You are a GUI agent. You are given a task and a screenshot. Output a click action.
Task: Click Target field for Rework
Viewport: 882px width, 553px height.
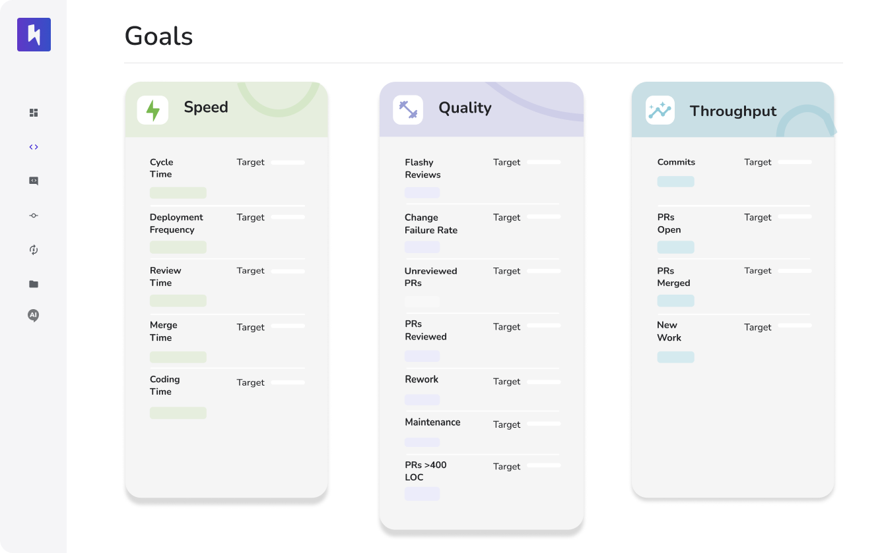pyautogui.click(x=543, y=382)
